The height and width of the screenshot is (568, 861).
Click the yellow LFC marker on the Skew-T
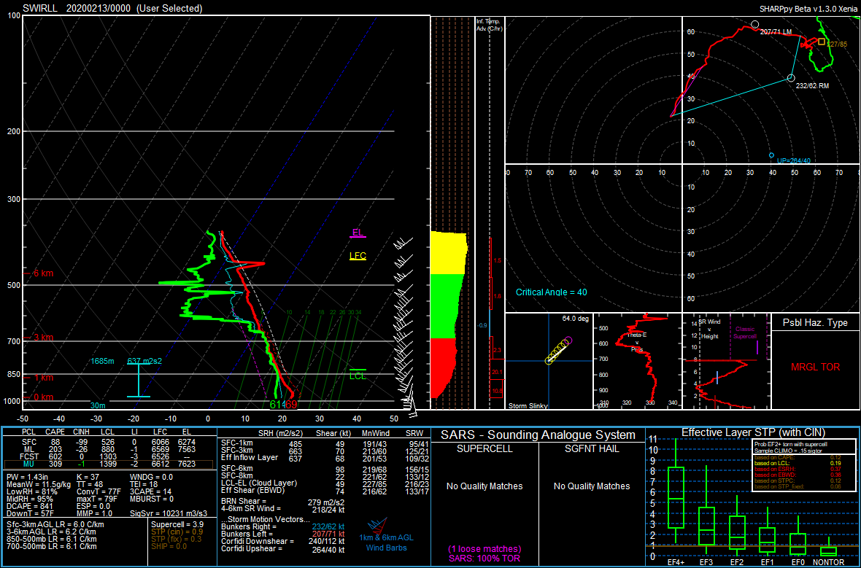click(x=358, y=256)
